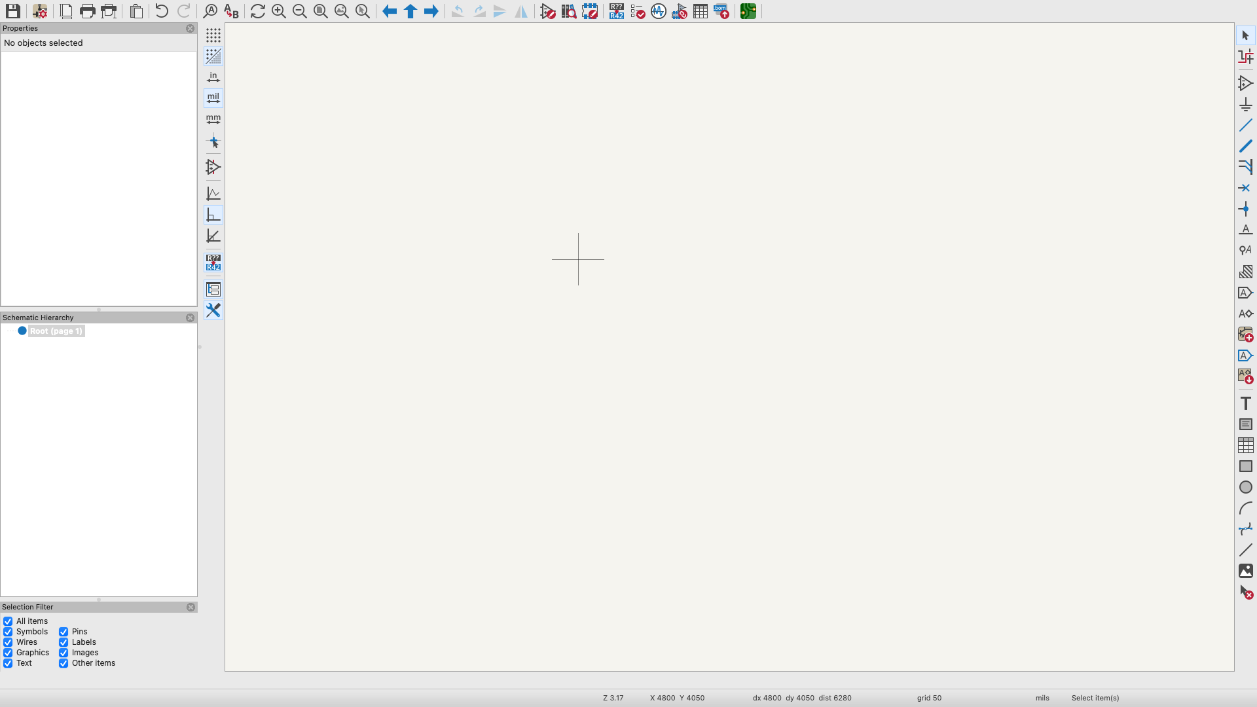Click the Undo arrow icon

click(x=162, y=11)
